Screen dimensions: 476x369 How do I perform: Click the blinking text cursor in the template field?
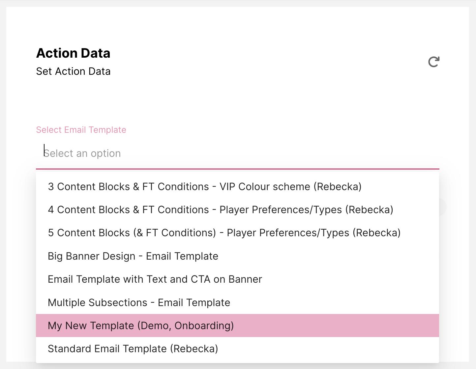(x=44, y=151)
